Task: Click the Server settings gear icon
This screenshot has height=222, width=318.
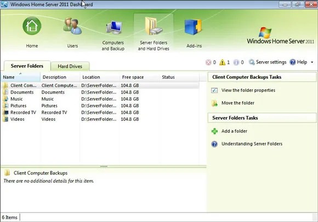Action: pyautogui.click(x=252, y=62)
